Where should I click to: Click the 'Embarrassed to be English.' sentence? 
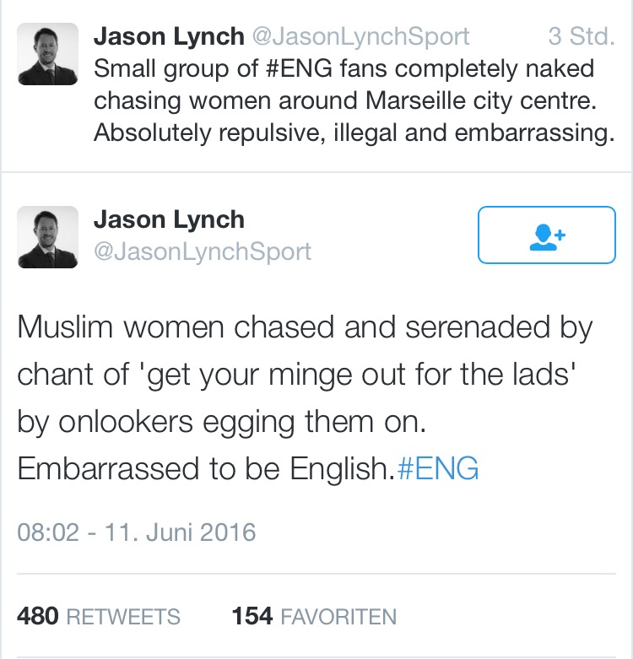point(206,468)
